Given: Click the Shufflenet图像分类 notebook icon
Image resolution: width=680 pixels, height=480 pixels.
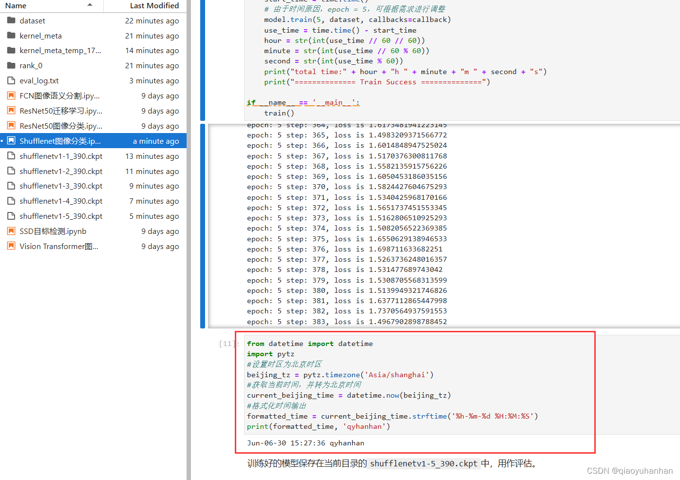Looking at the screenshot, I should point(11,141).
